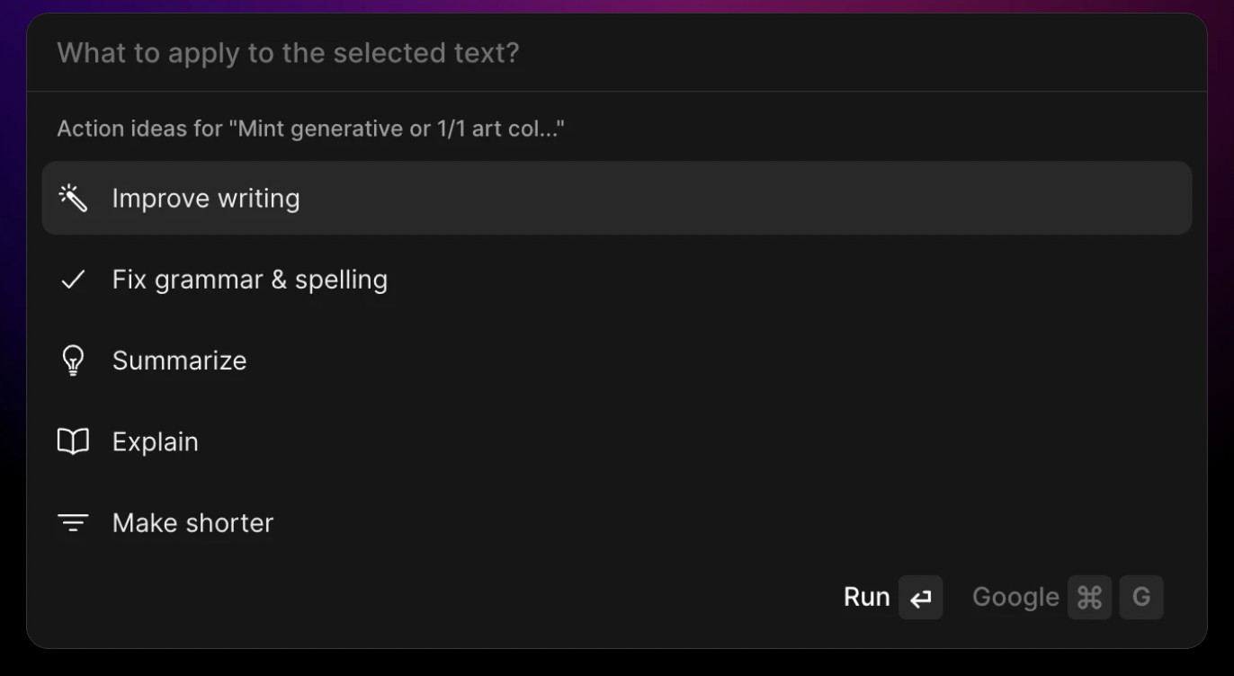Image resolution: width=1234 pixels, height=676 pixels.
Task: Click the highlighted Improve writing row background
Action: click(617, 198)
